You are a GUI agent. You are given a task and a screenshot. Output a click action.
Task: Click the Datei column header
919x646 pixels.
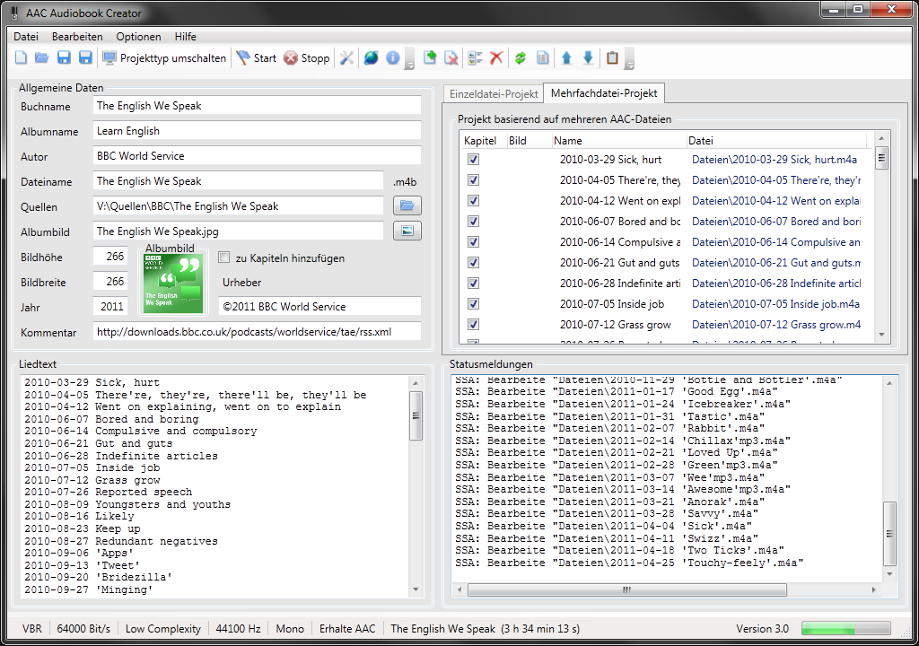[775, 141]
